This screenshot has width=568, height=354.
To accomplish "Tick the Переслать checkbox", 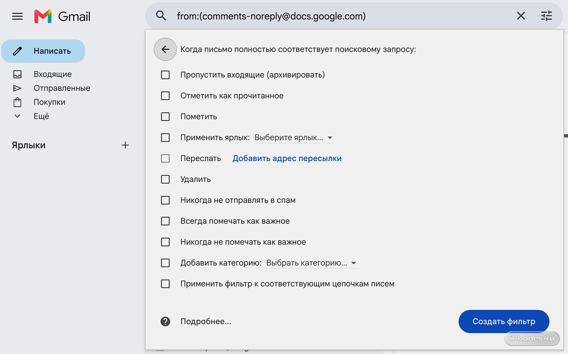I will pos(165,158).
